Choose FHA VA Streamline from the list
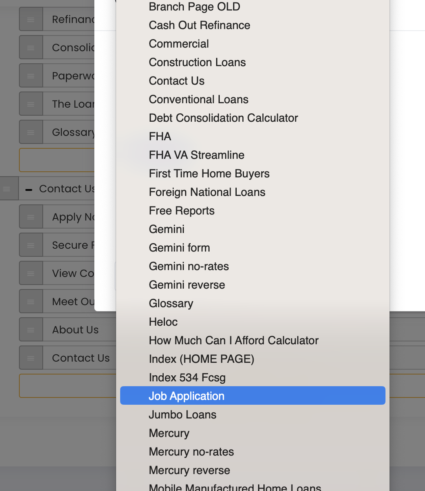This screenshot has width=425, height=491. tap(196, 155)
